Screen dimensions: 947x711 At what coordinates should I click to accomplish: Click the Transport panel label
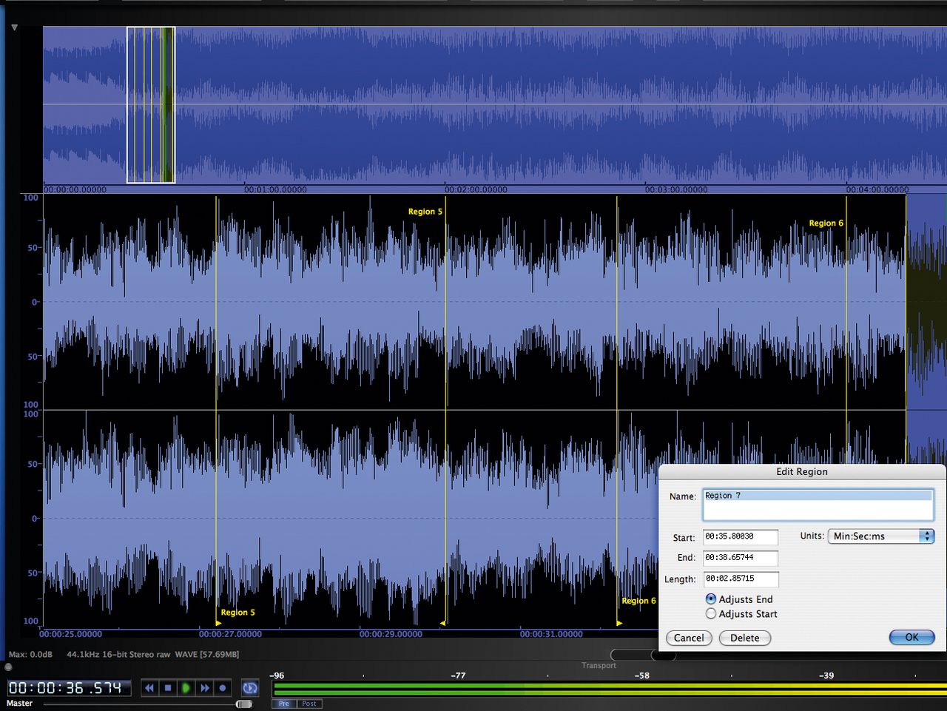point(599,666)
